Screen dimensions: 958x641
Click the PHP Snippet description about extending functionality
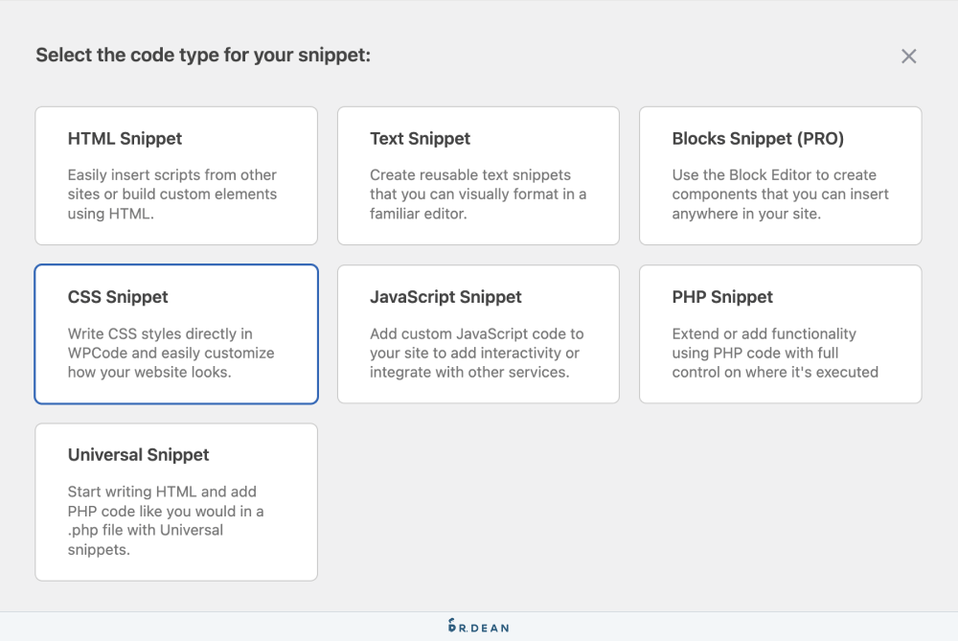774,353
